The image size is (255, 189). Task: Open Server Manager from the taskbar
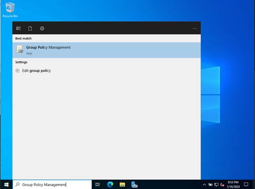pyautogui.click(x=134, y=184)
